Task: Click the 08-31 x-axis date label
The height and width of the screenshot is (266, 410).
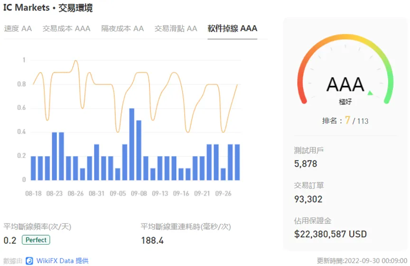Action: click(96, 193)
